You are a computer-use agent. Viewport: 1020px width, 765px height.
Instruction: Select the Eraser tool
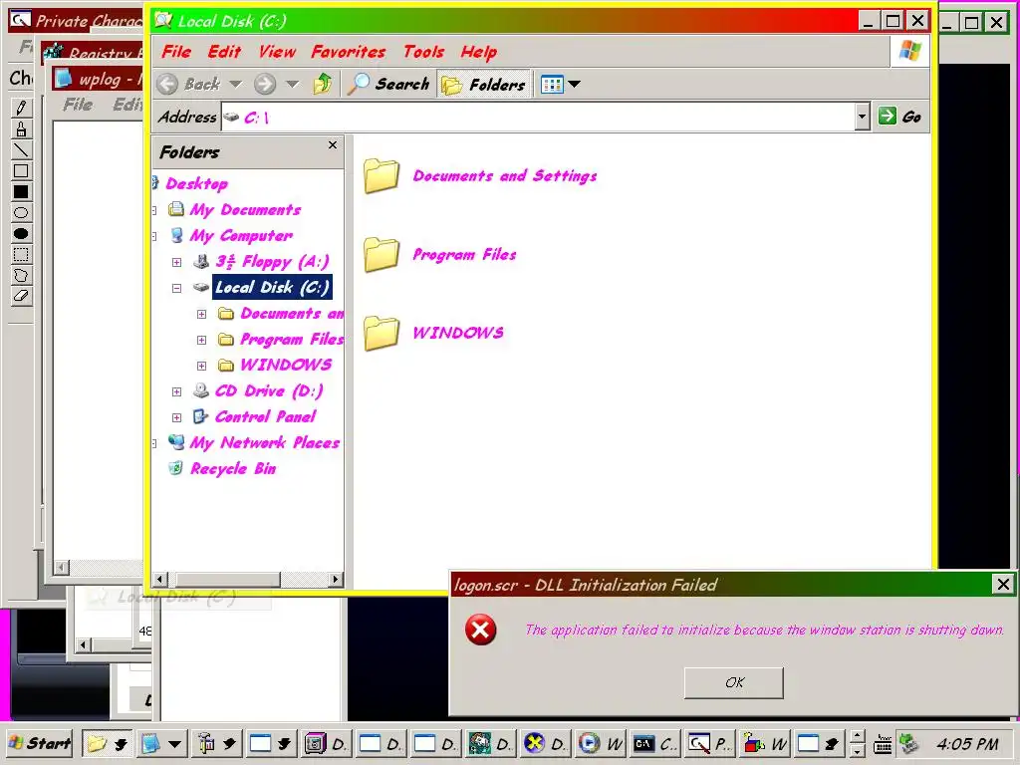pyautogui.click(x=21, y=296)
